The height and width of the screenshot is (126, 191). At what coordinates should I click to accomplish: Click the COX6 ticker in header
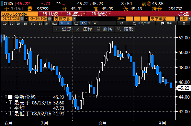coord(8,4)
